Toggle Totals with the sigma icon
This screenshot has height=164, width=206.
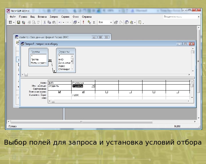tap(94, 22)
